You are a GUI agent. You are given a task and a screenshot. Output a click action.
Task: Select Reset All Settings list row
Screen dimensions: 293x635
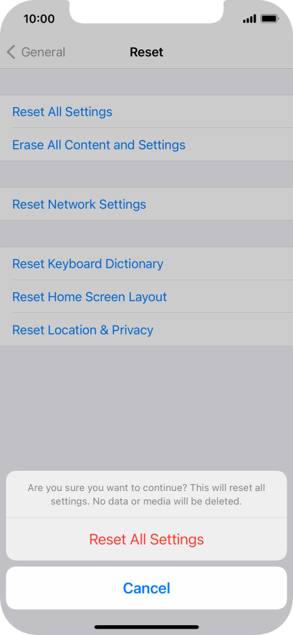pyautogui.click(x=146, y=112)
